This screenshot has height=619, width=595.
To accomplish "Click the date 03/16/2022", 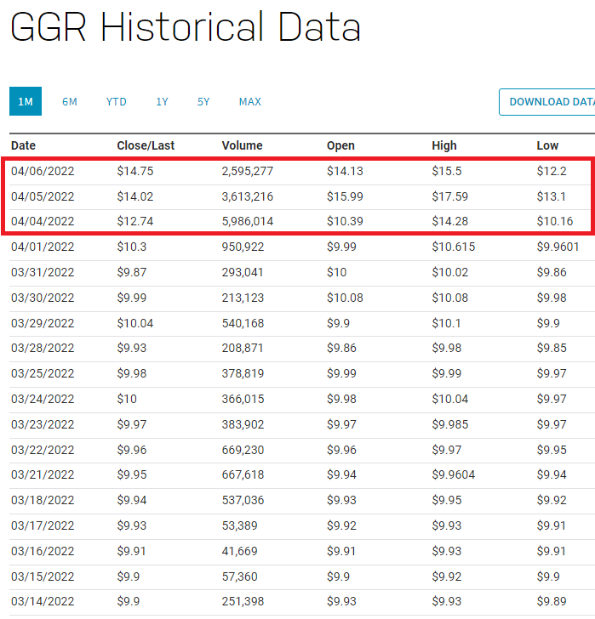I will click(x=43, y=551).
